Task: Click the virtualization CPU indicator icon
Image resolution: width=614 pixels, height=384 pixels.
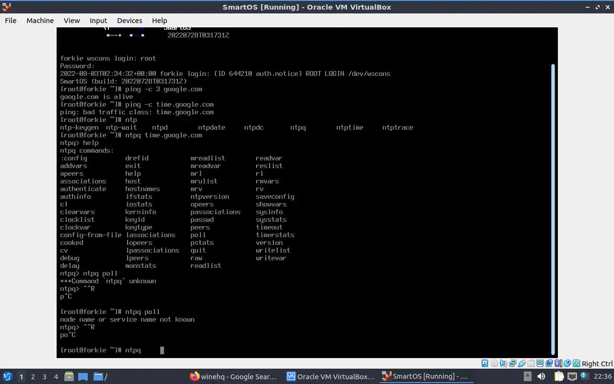Action: 558,363
